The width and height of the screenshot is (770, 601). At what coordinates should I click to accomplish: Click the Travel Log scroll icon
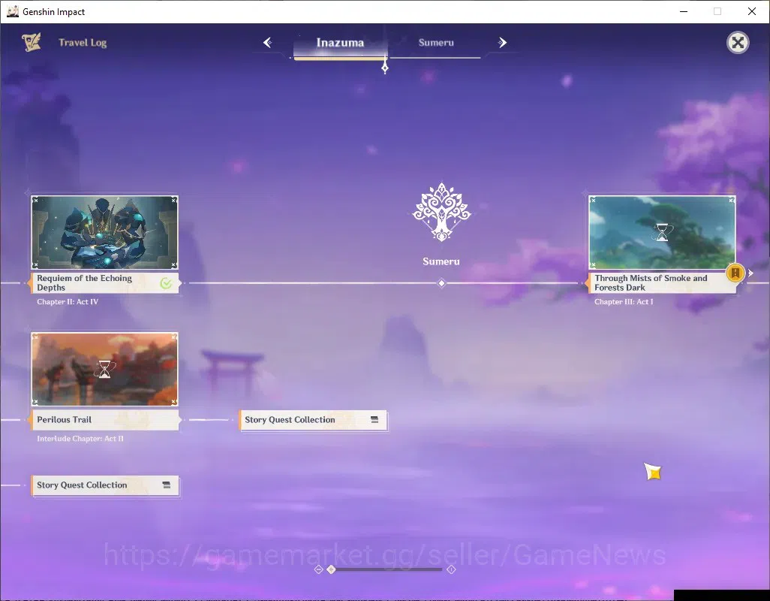point(32,42)
